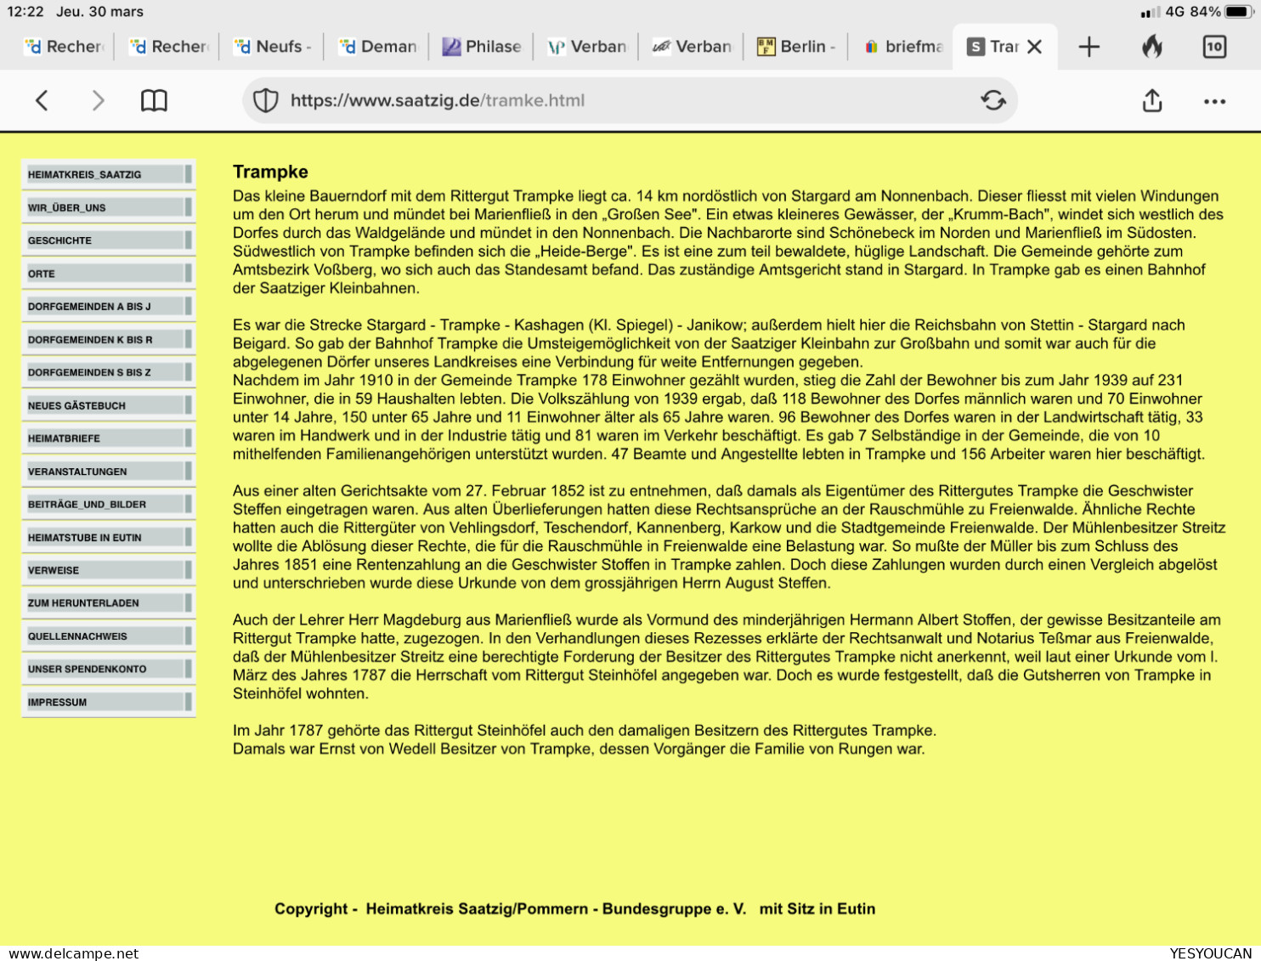This screenshot has height=961, width=1261.
Task: Switch to the briefma tab
Action: pos(902,47)
